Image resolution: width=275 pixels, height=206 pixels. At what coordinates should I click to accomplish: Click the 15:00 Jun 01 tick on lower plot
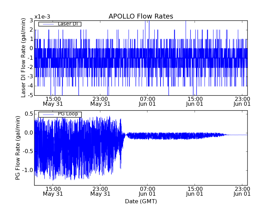195,191
